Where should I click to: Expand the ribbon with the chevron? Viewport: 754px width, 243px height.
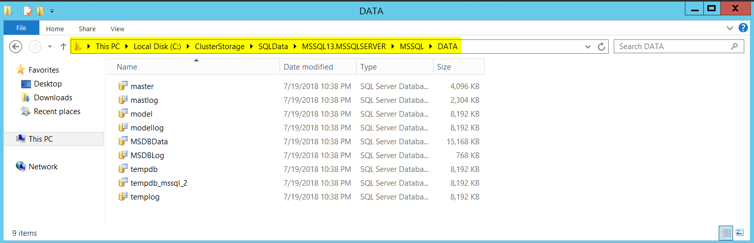click(729, 29)
